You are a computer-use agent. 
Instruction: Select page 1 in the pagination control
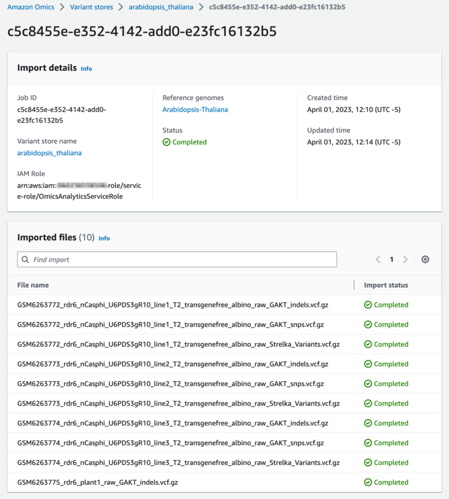click(x=392, y=259)
